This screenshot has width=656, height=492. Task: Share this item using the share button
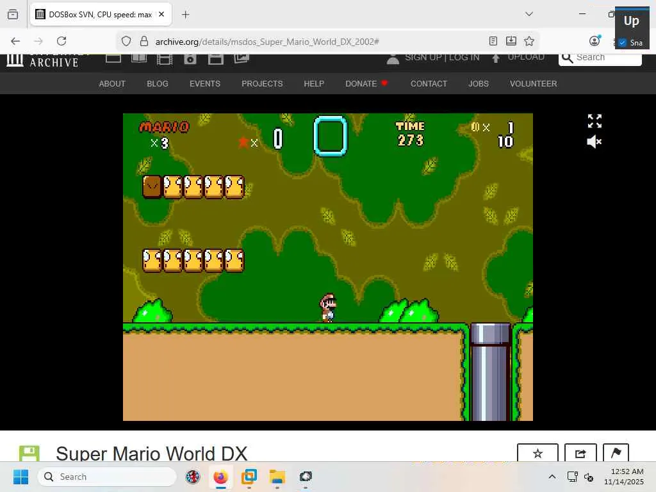tap(580, 453)
